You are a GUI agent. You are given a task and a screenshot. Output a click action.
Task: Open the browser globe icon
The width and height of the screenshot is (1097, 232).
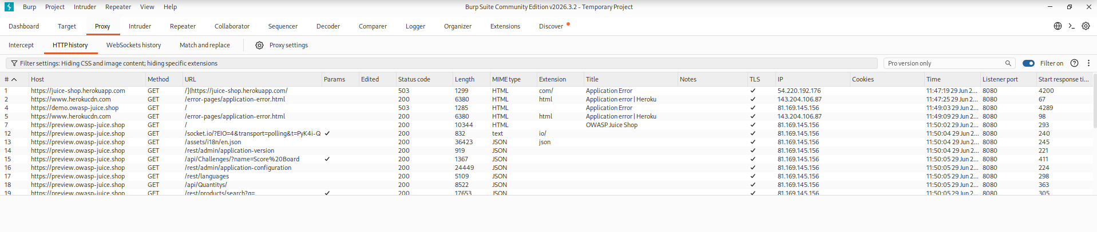(1058, 26)
